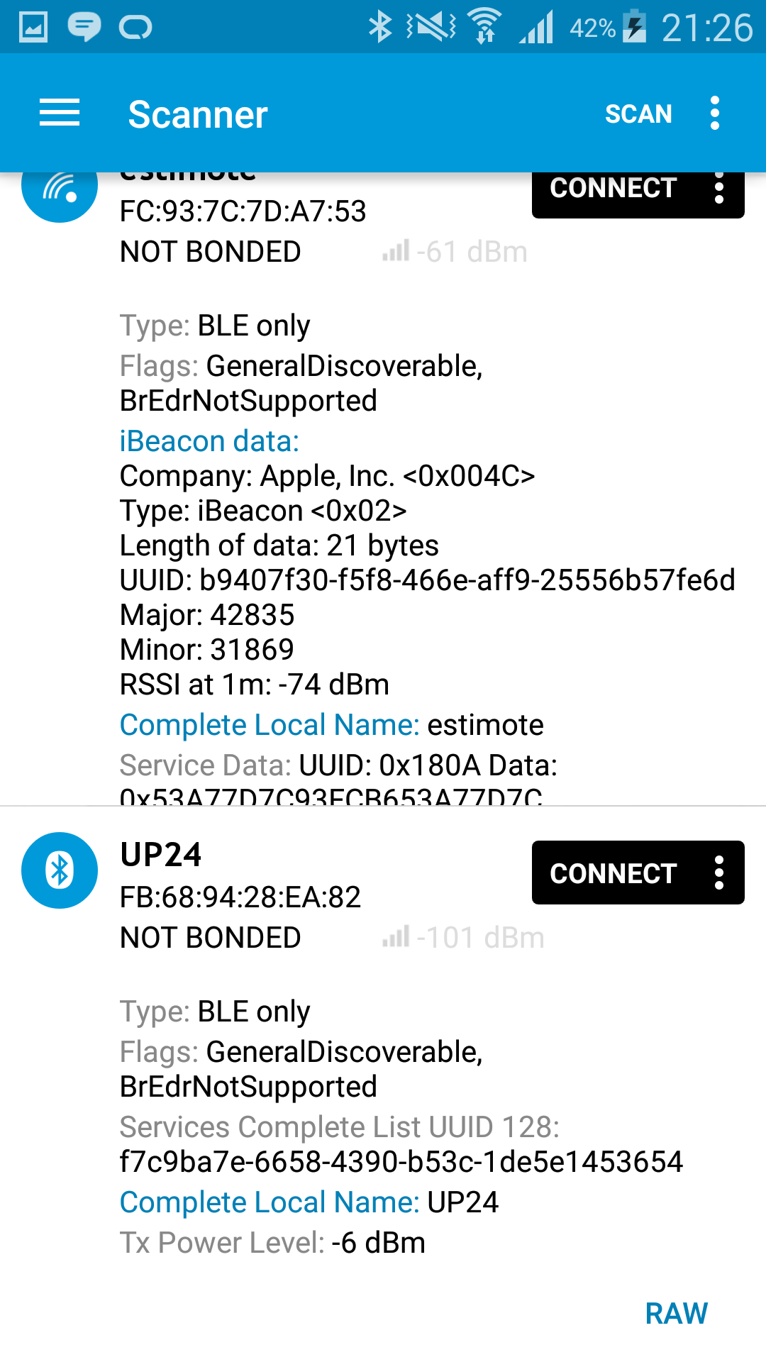This screenshot has height=1362, width=766.
Task: Tap the Scanner title in the toolbar
Action: coord(198,114)
